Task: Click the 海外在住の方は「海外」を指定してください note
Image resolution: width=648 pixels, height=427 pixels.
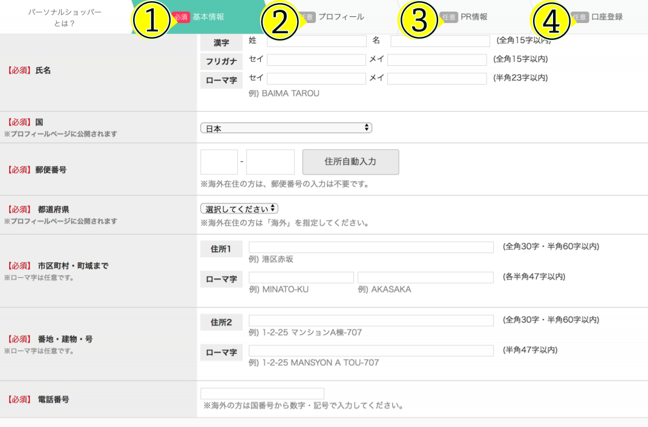Action: tap(285, 223)
